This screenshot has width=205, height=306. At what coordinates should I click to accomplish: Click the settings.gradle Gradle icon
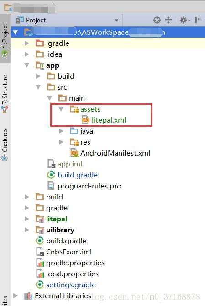[40, 285]
